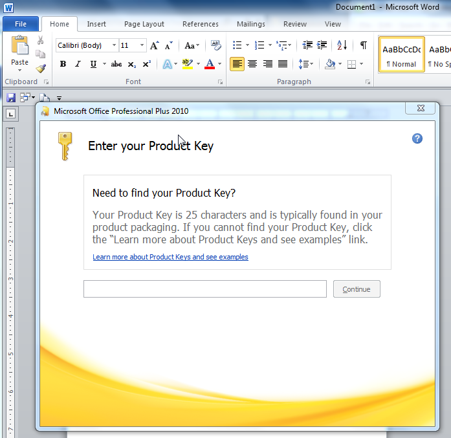Click the Sort icon in Paragraph group
The image size is (451, 438).
coord(342,45)
